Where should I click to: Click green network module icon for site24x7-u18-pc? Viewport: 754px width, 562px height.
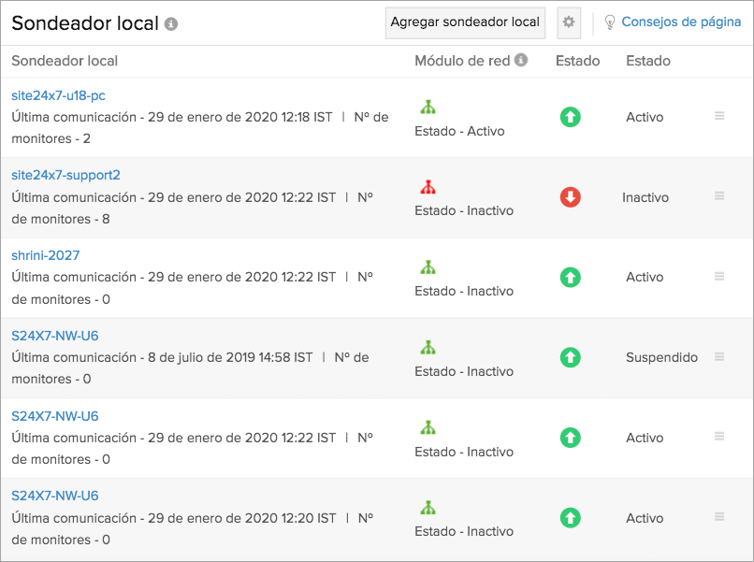[x=428, y=107]
